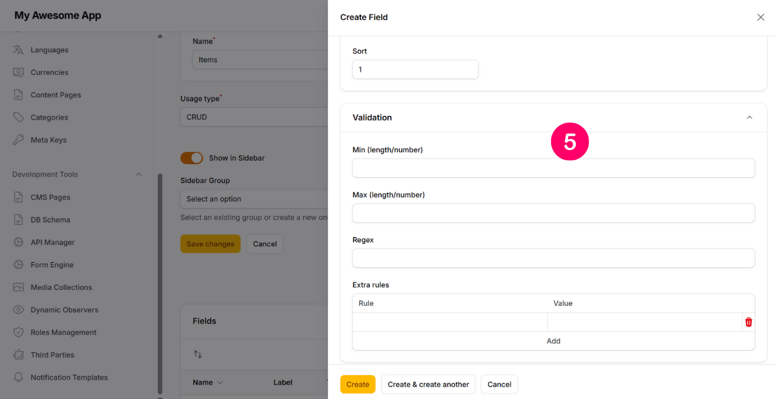Click the Currencies icon in sidebar
776x399 pixels.
tap(19, 73)
